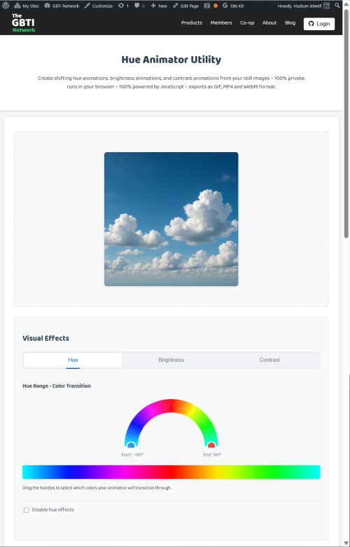Click the Visual Effects heading
This screenshot has height=547, width=350.
pos(45,338)
